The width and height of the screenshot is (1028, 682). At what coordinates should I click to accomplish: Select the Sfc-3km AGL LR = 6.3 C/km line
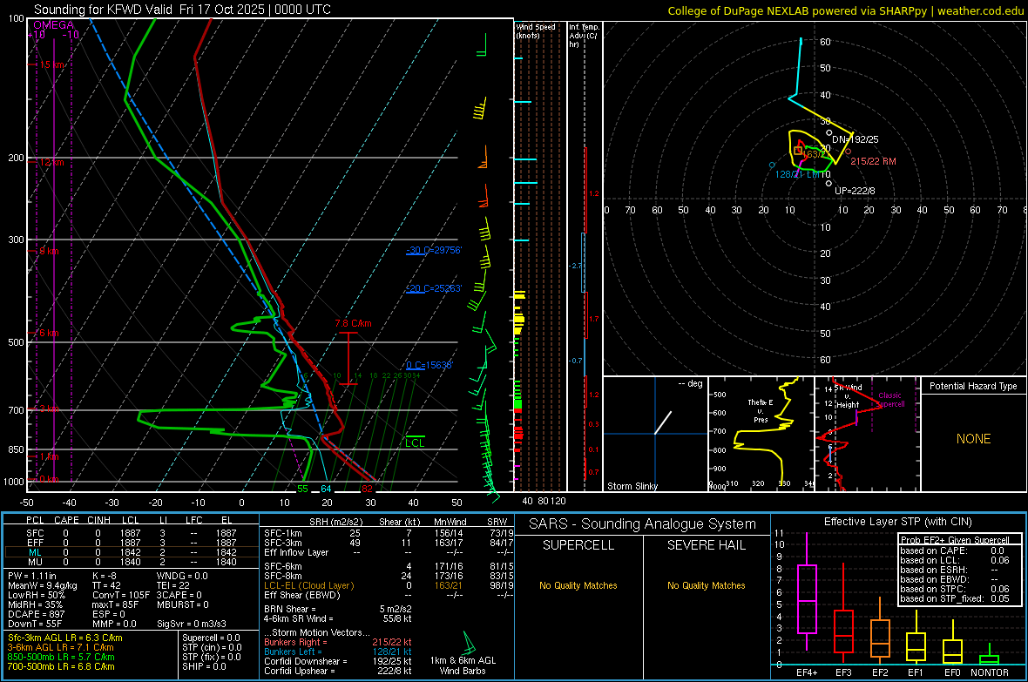65,638
